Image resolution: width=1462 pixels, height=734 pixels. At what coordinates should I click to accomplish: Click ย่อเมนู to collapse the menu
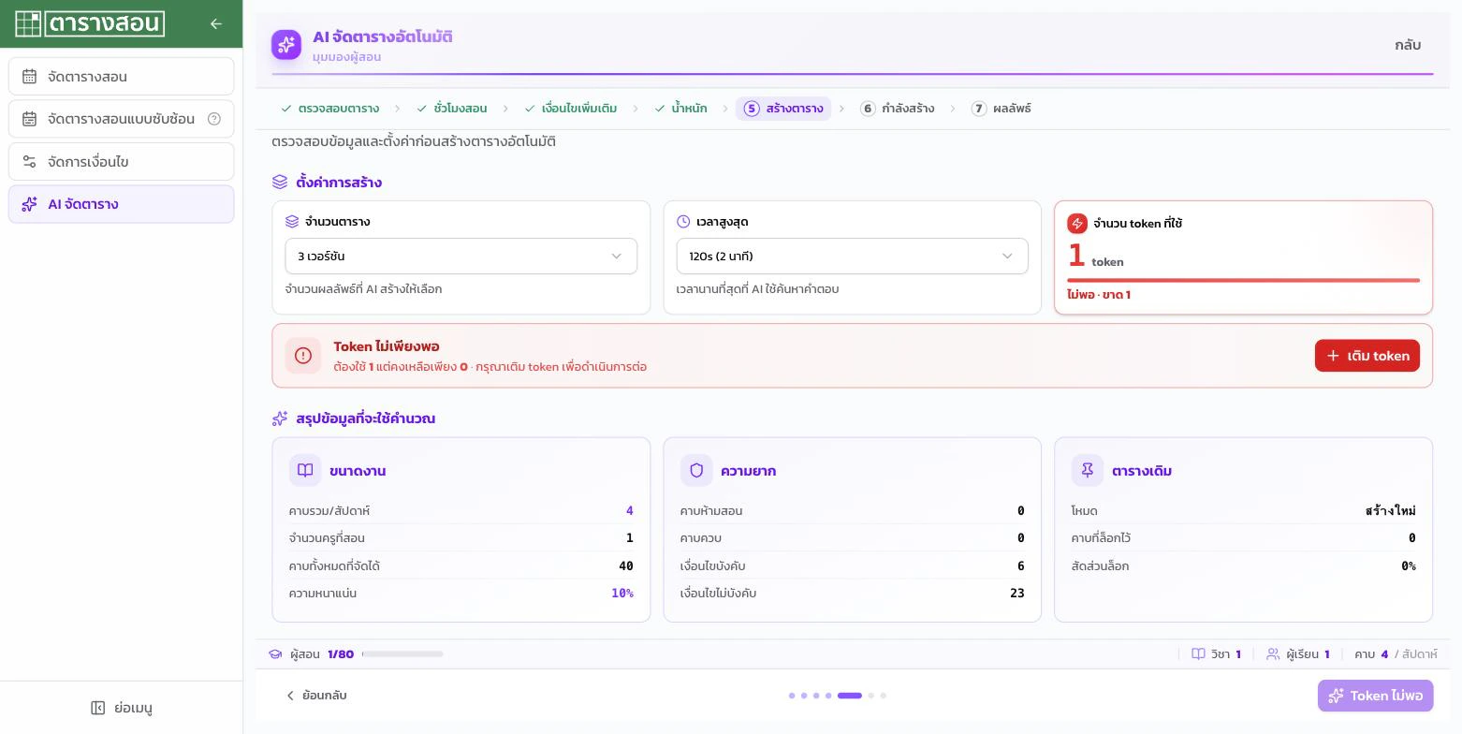click(x=122, y=708)
